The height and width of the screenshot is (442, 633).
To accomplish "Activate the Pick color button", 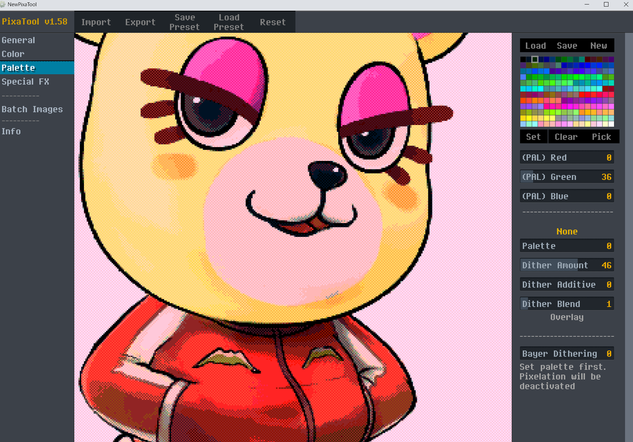I will (601, 137).
